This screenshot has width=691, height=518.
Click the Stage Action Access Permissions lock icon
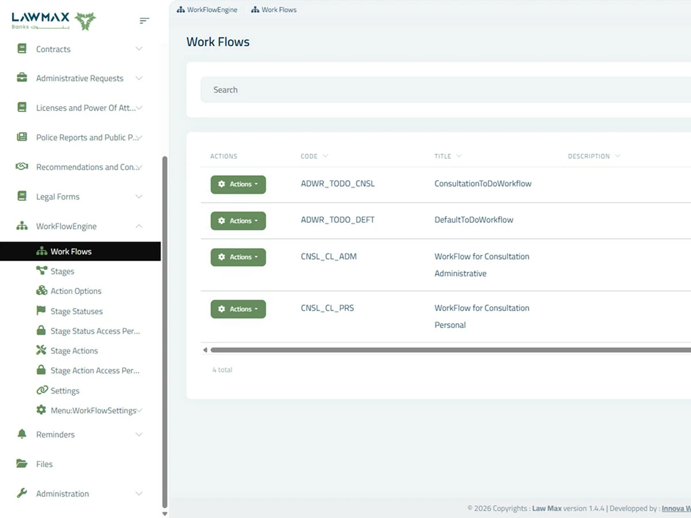tap(41, 371)
